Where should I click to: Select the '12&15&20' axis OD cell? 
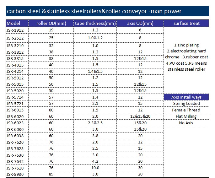140,116
